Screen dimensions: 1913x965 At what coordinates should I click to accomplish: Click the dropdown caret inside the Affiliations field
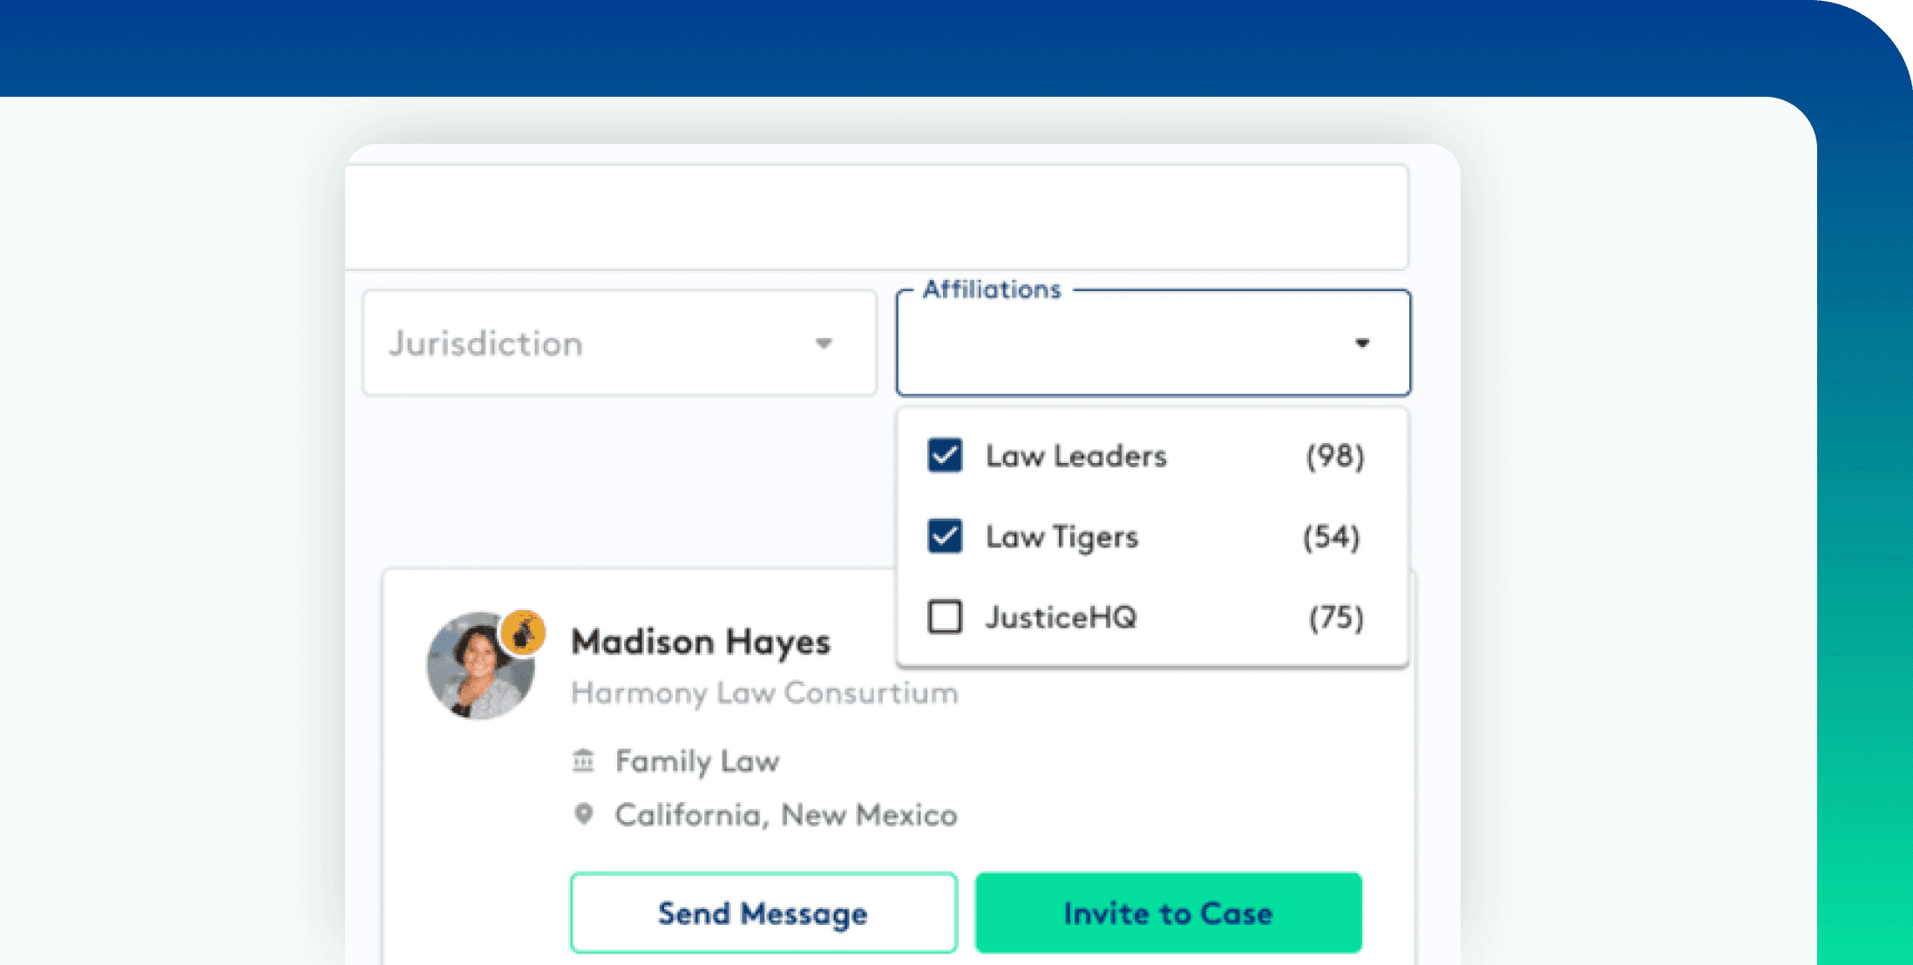click(x=1362, y=343)
